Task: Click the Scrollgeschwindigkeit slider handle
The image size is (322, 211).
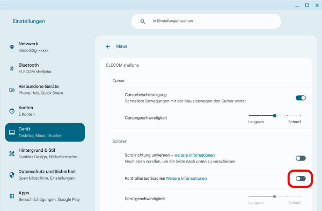Action: (x=275, y=196)
